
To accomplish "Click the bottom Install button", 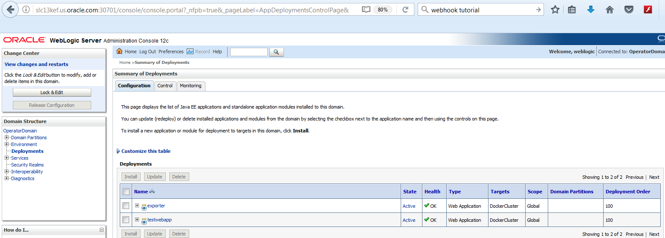I will tap(131, 234).
